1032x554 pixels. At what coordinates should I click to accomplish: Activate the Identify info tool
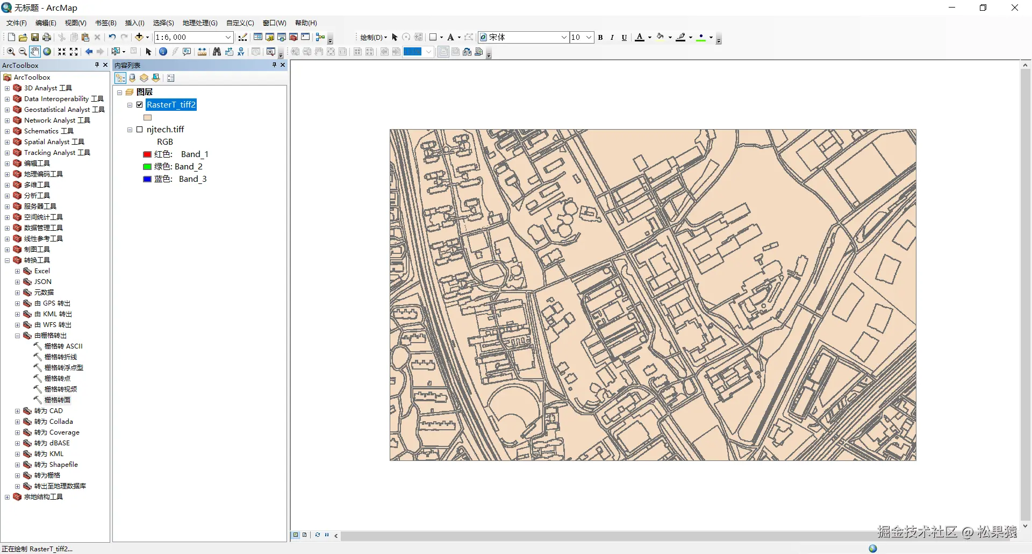pos(163,52)
